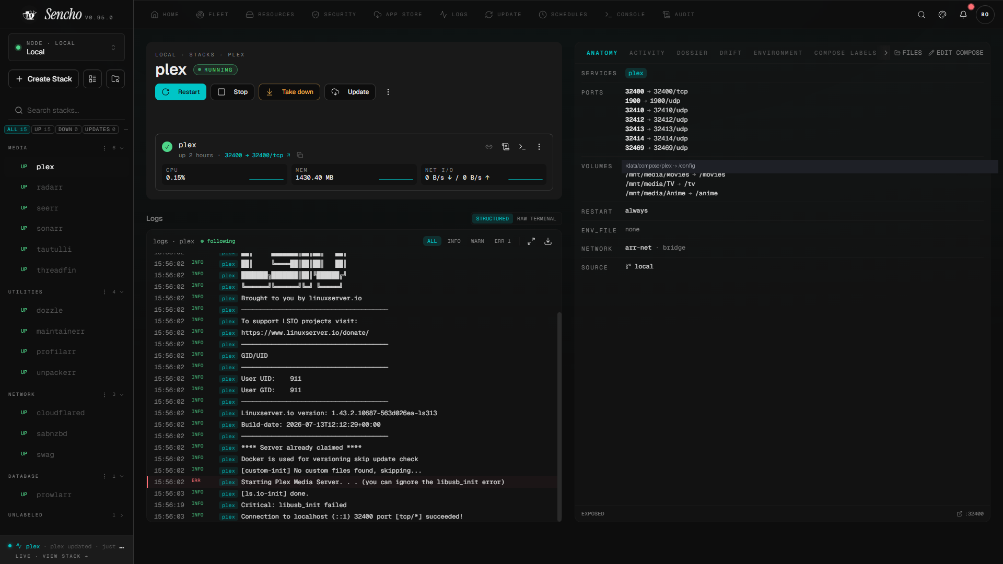Open the Database group options dots
Viewport: 1003px width, 564px height.
tap(104, 477)
